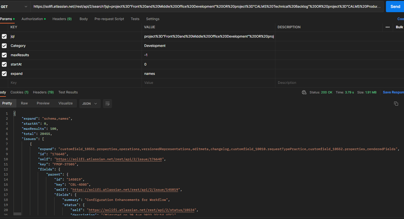Click the maxResults key cell

coord(75,55)
